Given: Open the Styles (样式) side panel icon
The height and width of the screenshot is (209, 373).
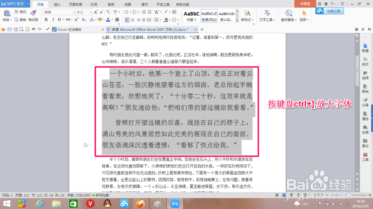Looking at the screenshot, I should (x=366, y=62).
